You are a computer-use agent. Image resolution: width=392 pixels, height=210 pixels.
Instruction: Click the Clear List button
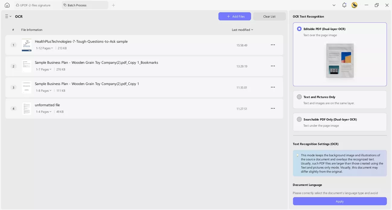pos(269,16)
